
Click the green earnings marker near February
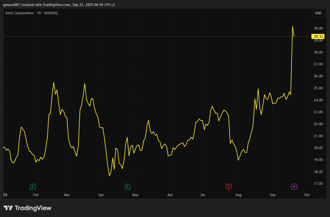[32, 186]
